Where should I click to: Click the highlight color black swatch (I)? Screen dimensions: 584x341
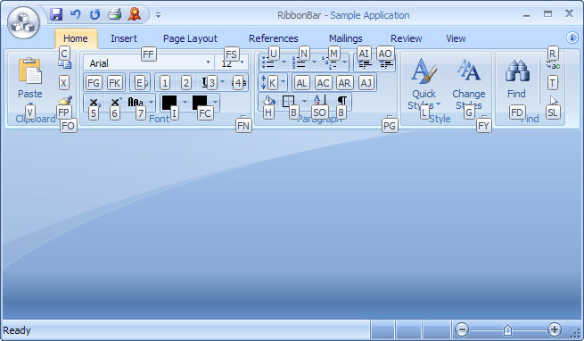point(169,103)
